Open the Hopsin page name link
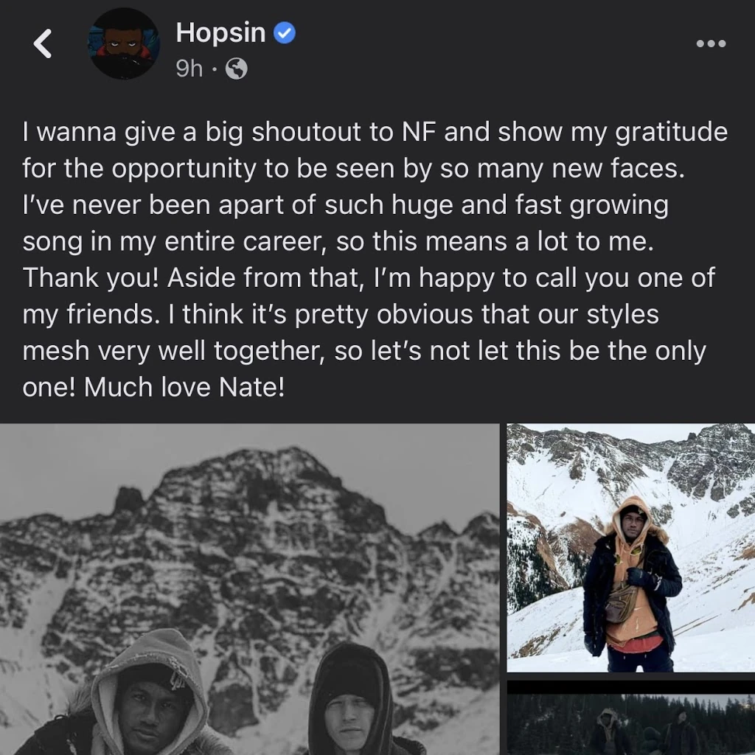The image size is (755, 755). (x=220, y=33)
